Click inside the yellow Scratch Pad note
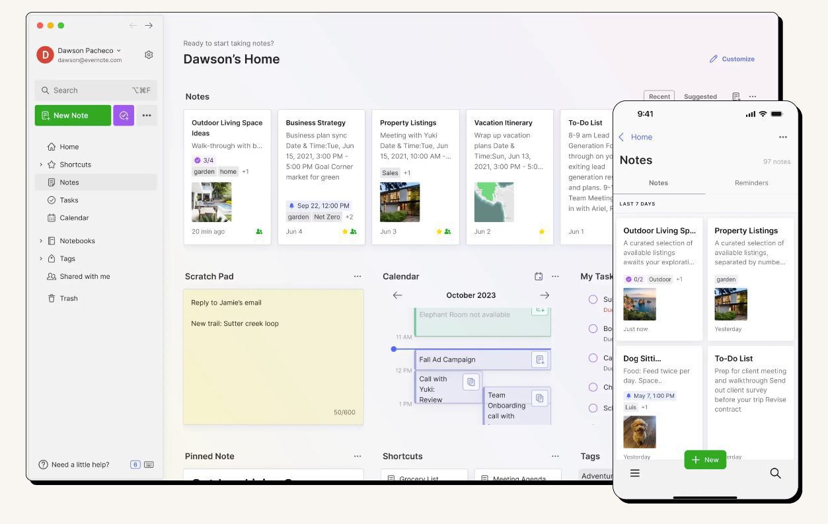 pyautogui.click(x=273, y=363)
